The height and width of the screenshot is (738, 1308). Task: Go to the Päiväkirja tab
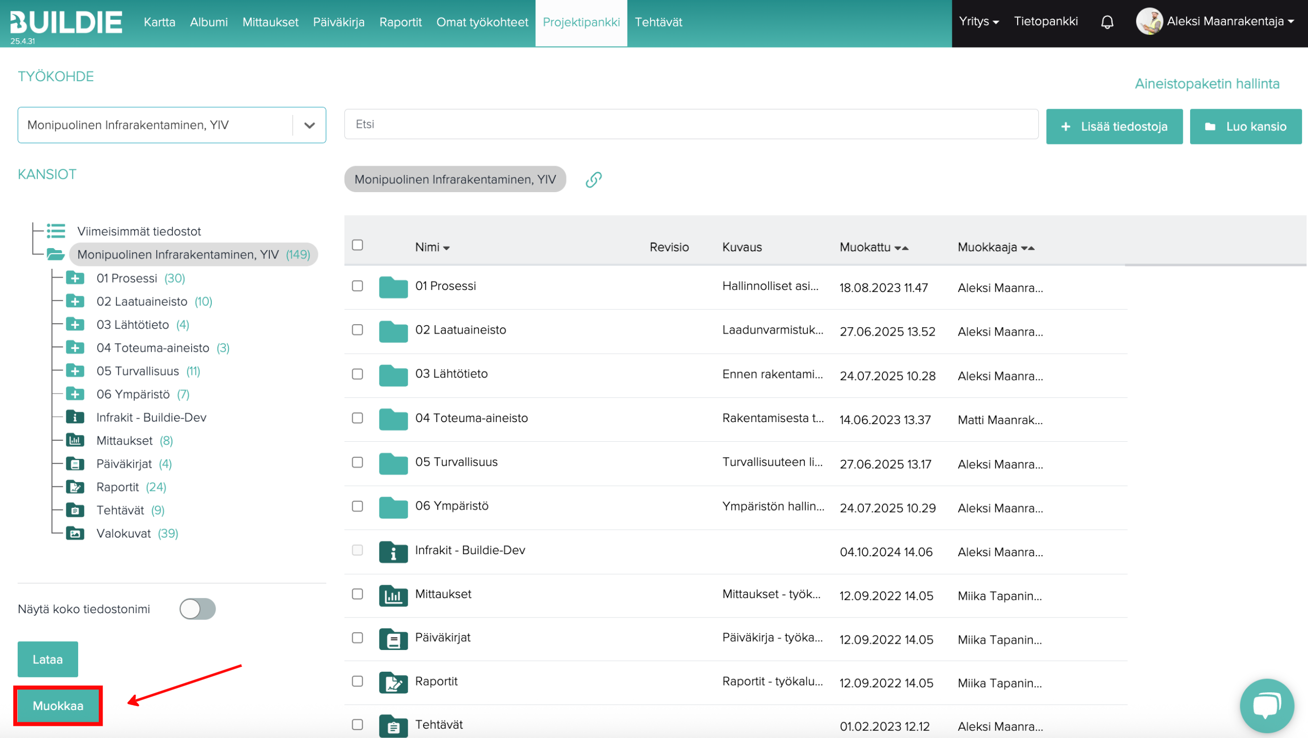[x=339, y=22]
